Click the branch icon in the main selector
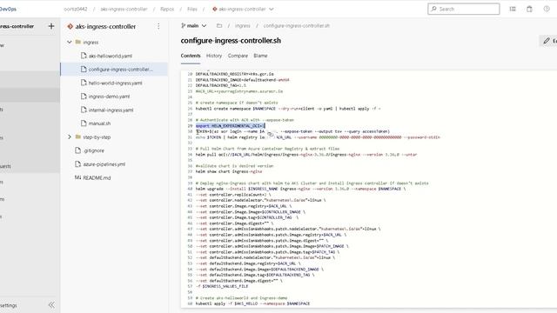This screenshot has height=313, width=557. tap(184, 25)
